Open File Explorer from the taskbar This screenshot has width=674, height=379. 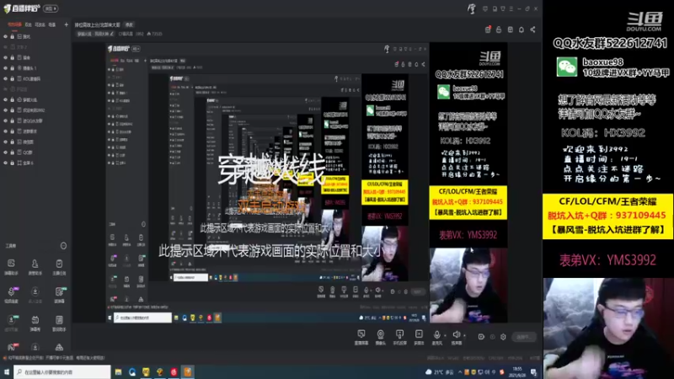(x=118, y=372)
